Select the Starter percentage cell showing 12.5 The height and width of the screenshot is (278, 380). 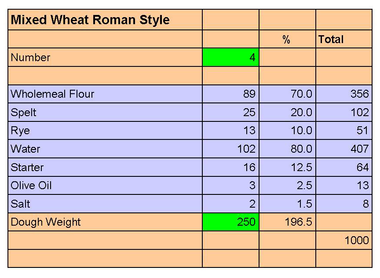(x=287, y=168)
